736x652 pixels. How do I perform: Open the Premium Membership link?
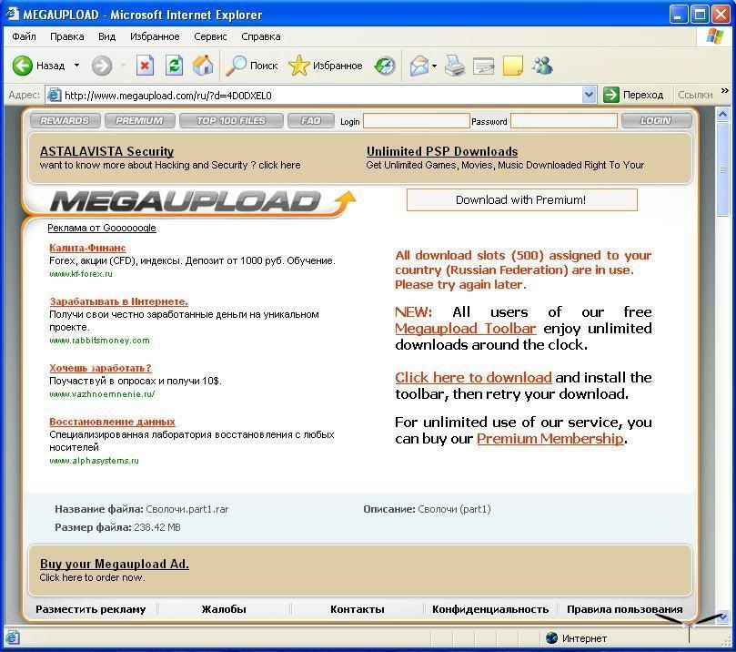coord(550,439)
